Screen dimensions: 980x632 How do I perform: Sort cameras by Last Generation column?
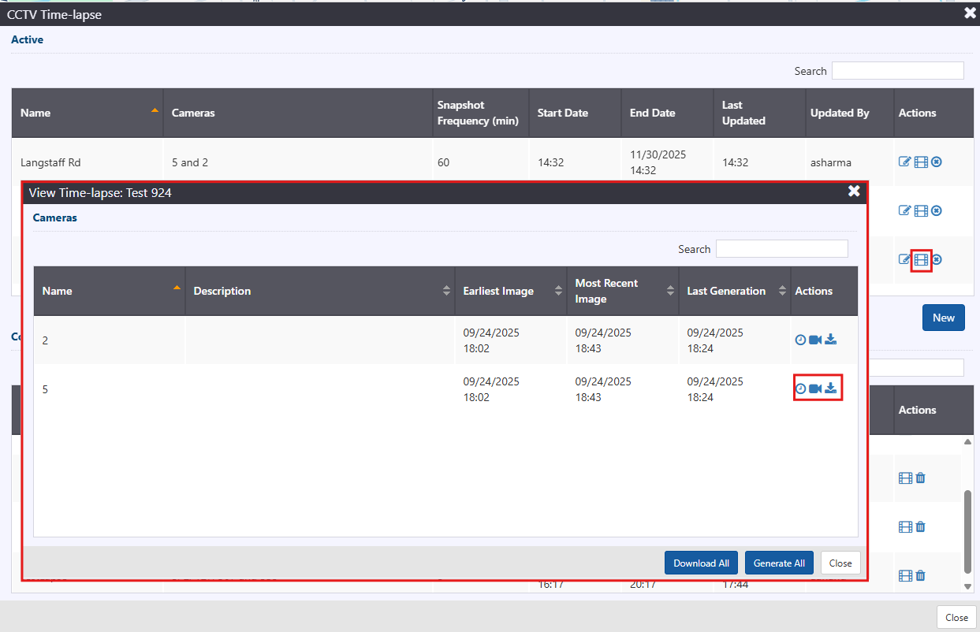coord(734,291)
